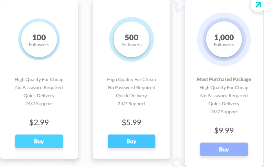Select the 1,000 Followers circle badge

[x=224, y=39]
